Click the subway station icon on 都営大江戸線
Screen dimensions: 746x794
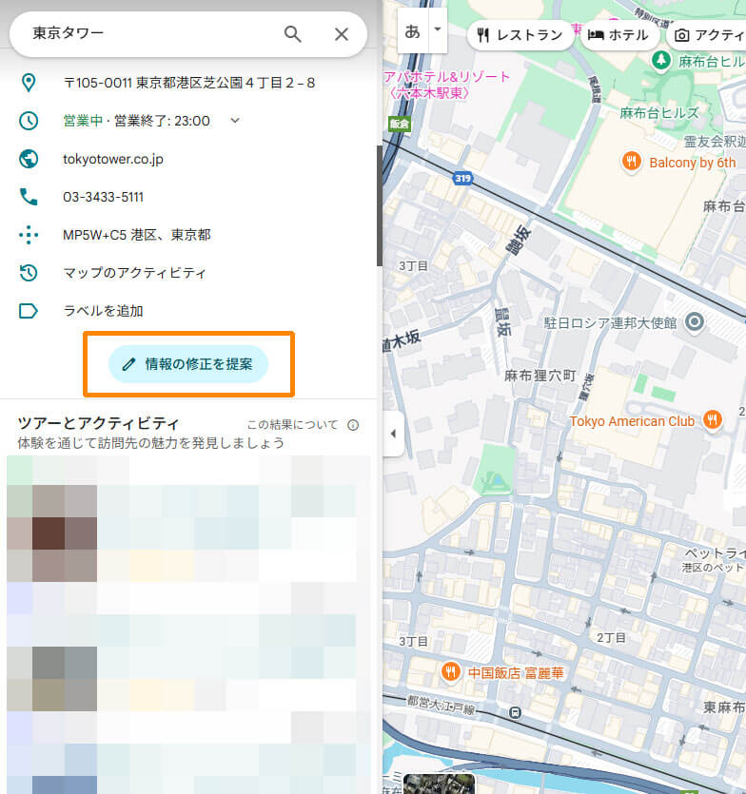click(x=515, y=713)
